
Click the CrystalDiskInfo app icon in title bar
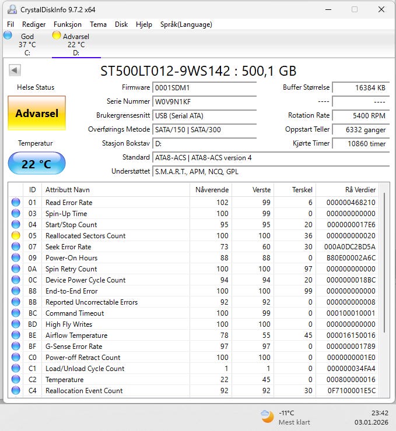pyautogui.click(x=12, y=9)
